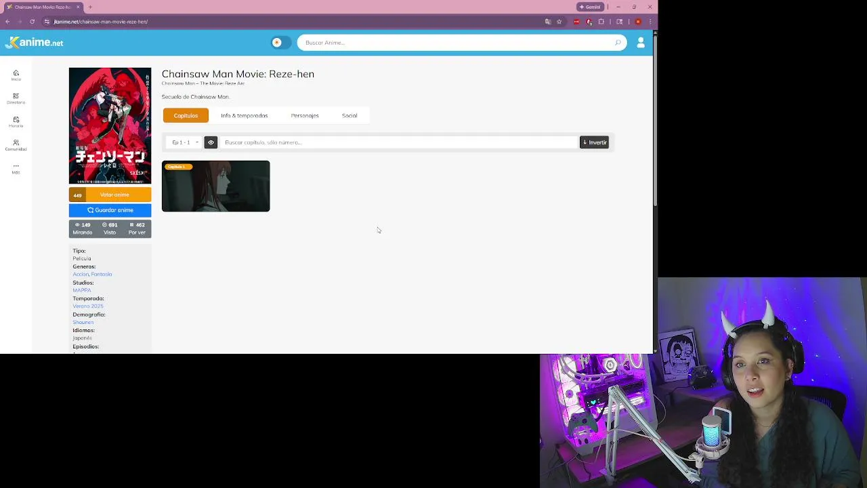The height and width of the screenshot is (488, 867).
Task: Click the JKanime.net logo
Action: [34, 42]
